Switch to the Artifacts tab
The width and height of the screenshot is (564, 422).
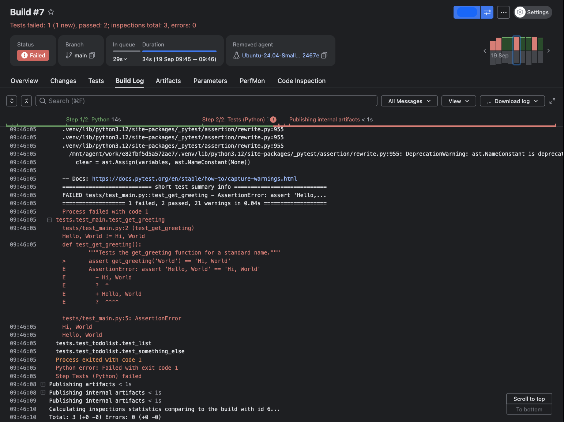pos(168,81)
